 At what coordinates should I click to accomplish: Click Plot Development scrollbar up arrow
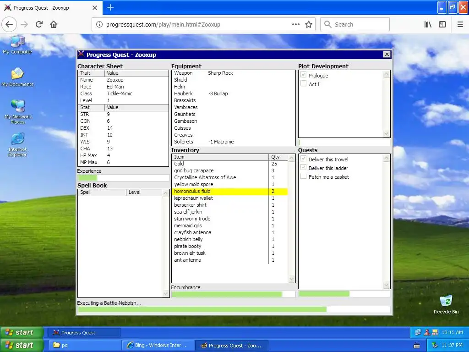(387, 74)
